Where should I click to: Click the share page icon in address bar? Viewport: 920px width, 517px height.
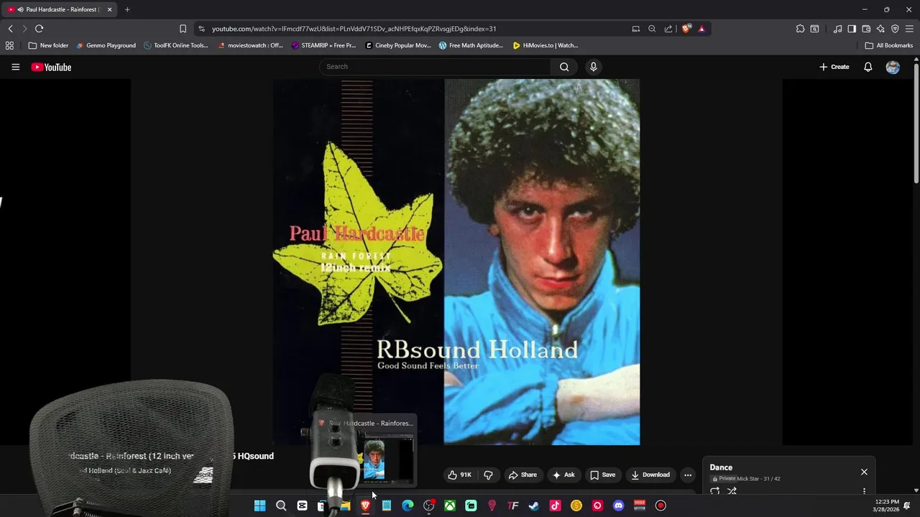pyautogui.click(x=668, y=29)
